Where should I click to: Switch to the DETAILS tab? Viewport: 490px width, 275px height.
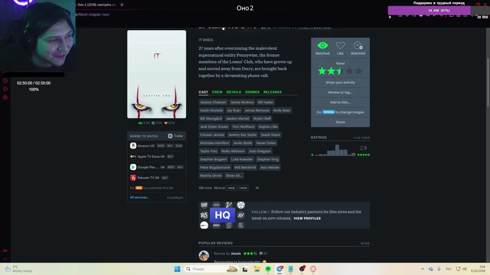tap(234, 92)
